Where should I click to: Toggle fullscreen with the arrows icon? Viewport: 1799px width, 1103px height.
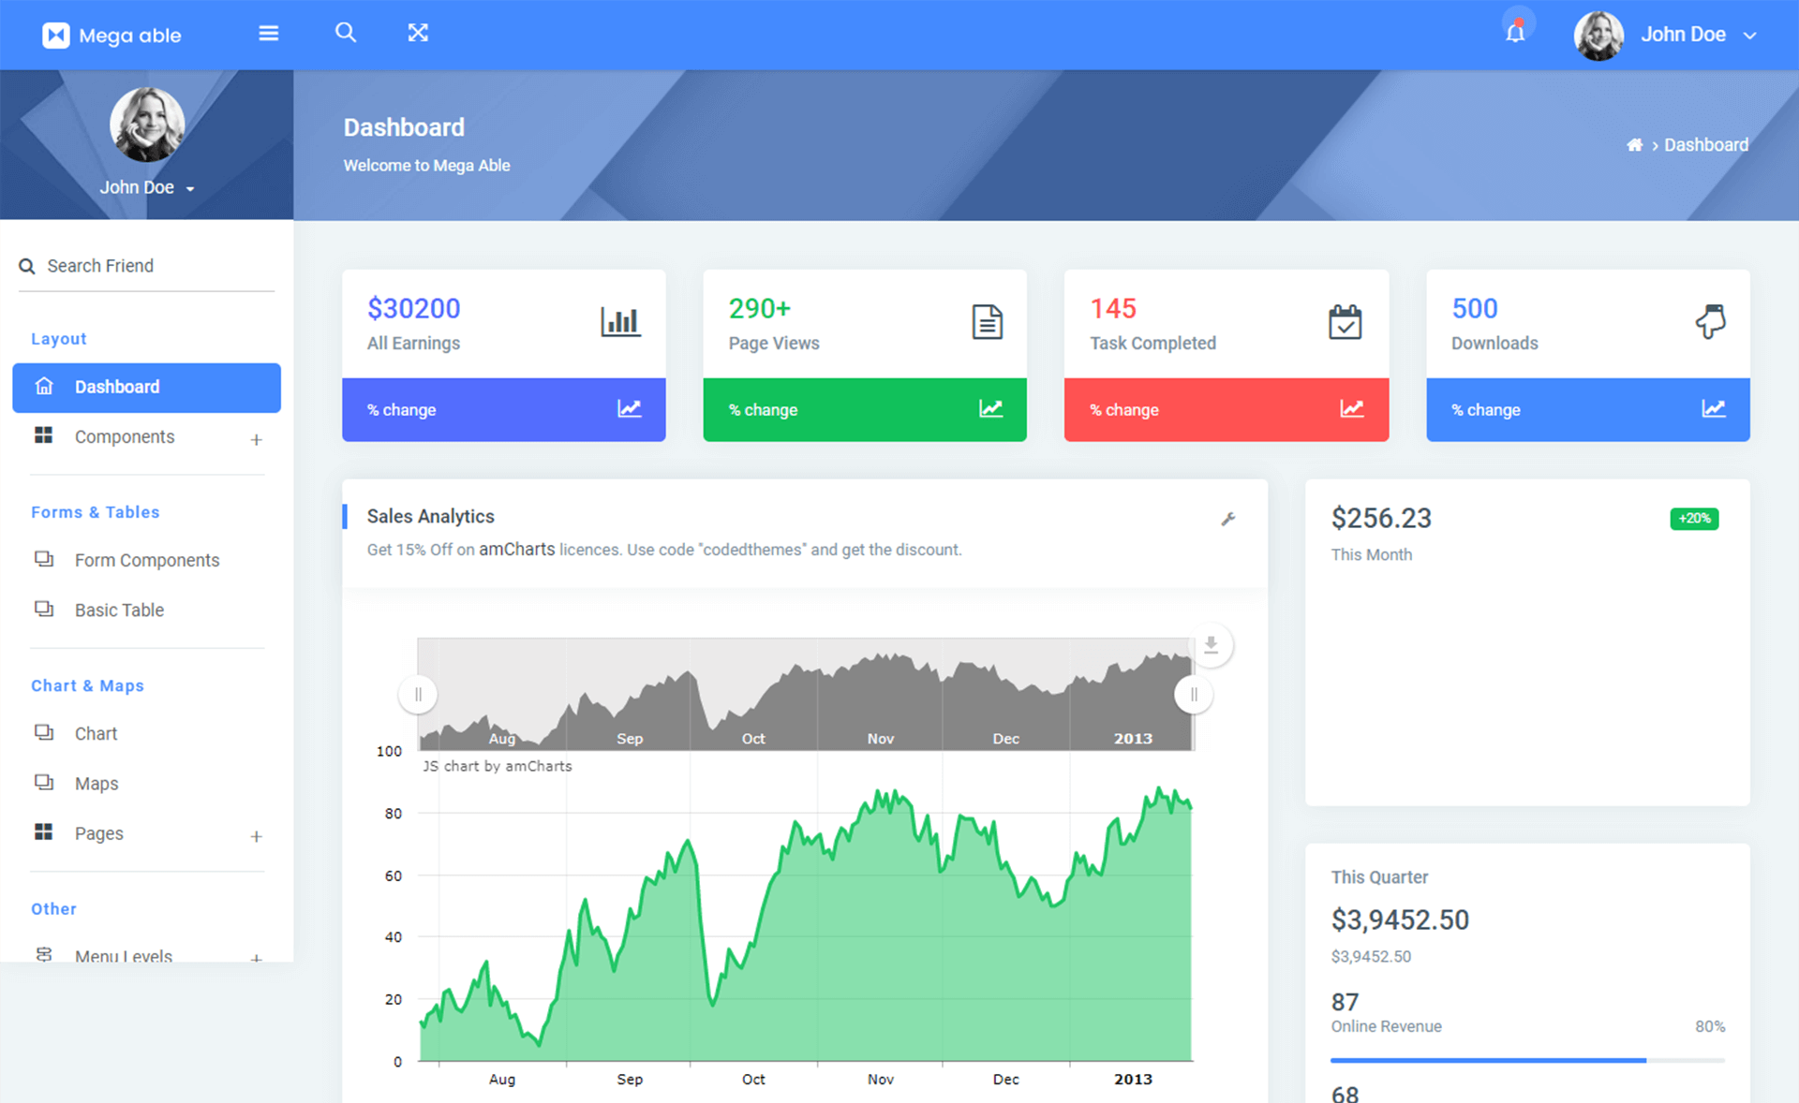click(x=418, y=33)
